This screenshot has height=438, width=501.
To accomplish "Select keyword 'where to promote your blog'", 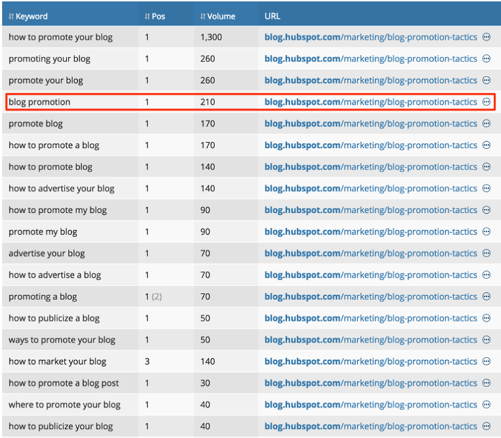I will pos(65,404).
